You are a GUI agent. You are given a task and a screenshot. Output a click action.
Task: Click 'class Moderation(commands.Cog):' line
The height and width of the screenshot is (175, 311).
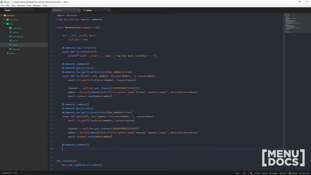point(78,27)
